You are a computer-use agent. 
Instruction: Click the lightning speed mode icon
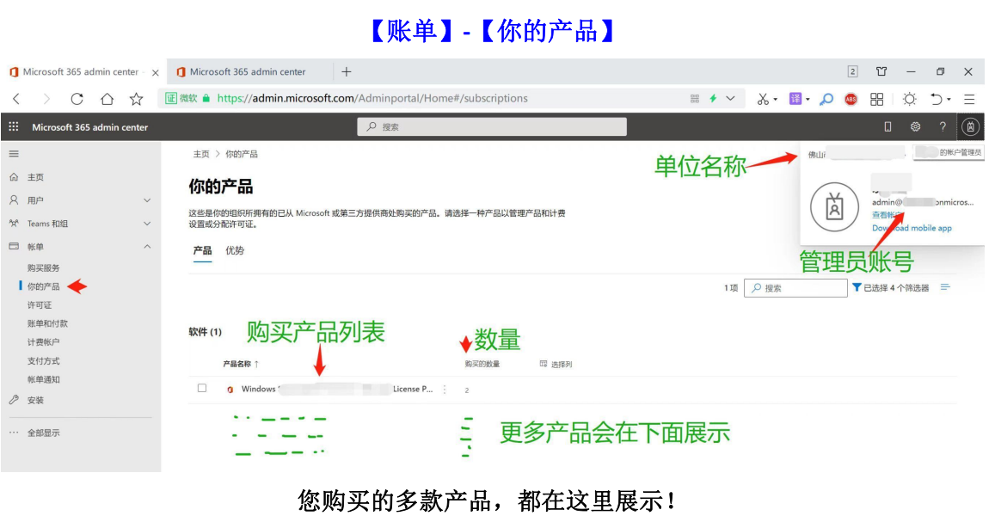point(713,98)
